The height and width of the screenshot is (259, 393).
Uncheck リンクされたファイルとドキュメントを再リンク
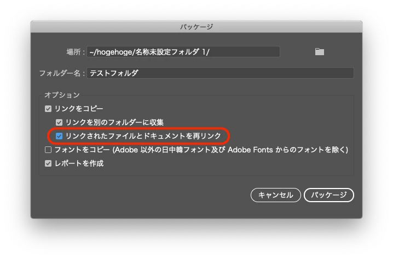(x=59, y=136)
